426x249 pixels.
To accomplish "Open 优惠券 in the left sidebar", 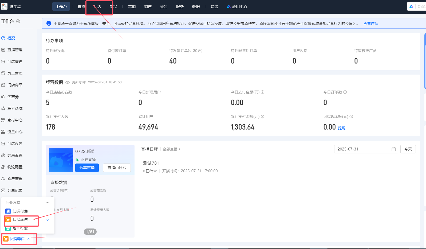I will coord(13,97).
